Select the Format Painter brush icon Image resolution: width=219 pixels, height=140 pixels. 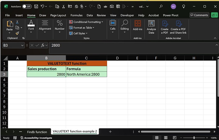[17, 33]
